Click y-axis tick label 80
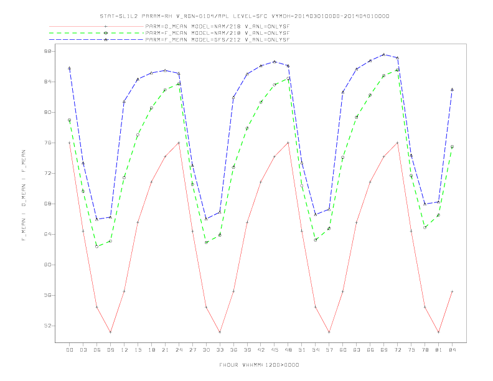Image resolution: width=493 pixels, height=381 pixels. [47, 112]
